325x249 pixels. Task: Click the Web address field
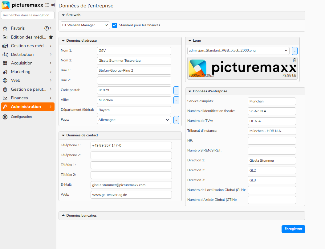[x=131, y=195]
